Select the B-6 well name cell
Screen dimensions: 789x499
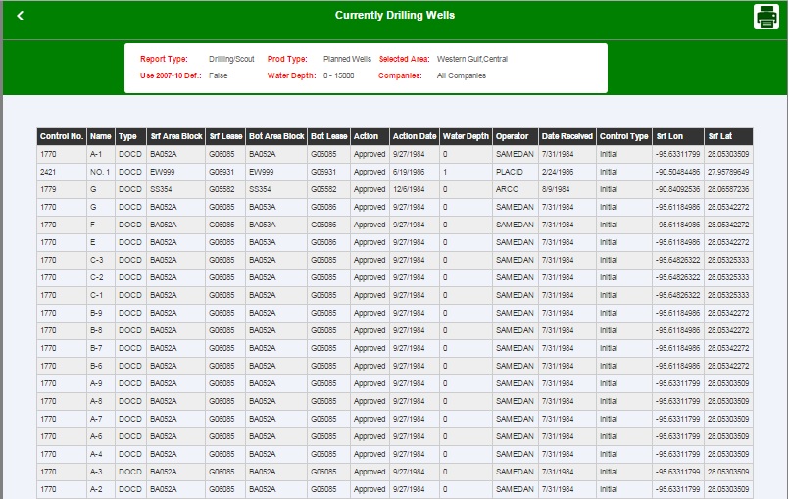[x=101, y=366]
